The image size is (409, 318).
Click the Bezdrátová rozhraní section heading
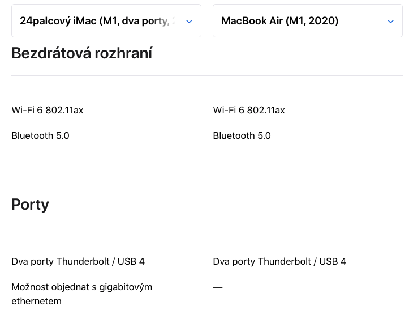(82, 54)
